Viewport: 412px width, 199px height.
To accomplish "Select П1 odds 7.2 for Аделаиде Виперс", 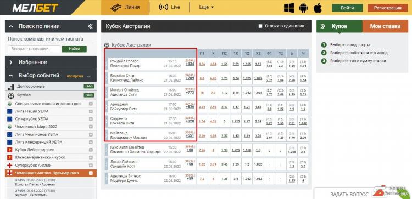I will [202, 179].
